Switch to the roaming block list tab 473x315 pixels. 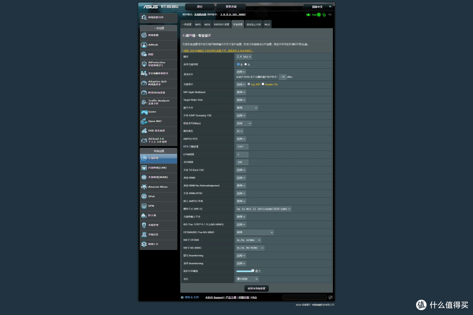click(254, 24)
